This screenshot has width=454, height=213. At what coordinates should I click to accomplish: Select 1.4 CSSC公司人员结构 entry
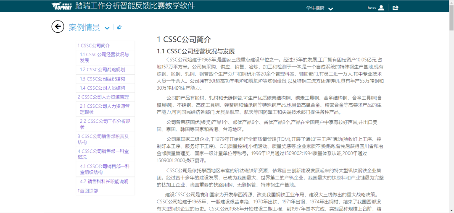(103, 88)
